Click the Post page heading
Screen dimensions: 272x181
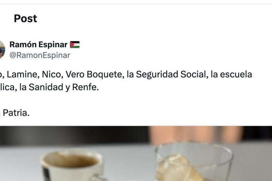click(26, 18)
